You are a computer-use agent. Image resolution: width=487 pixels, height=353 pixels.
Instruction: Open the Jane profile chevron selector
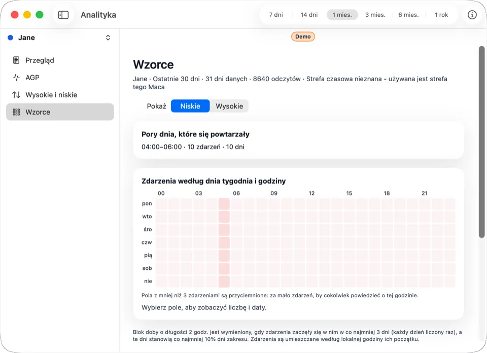[108, 38]
